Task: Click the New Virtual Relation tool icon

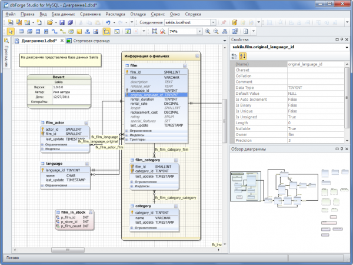Action: [62, 31]
